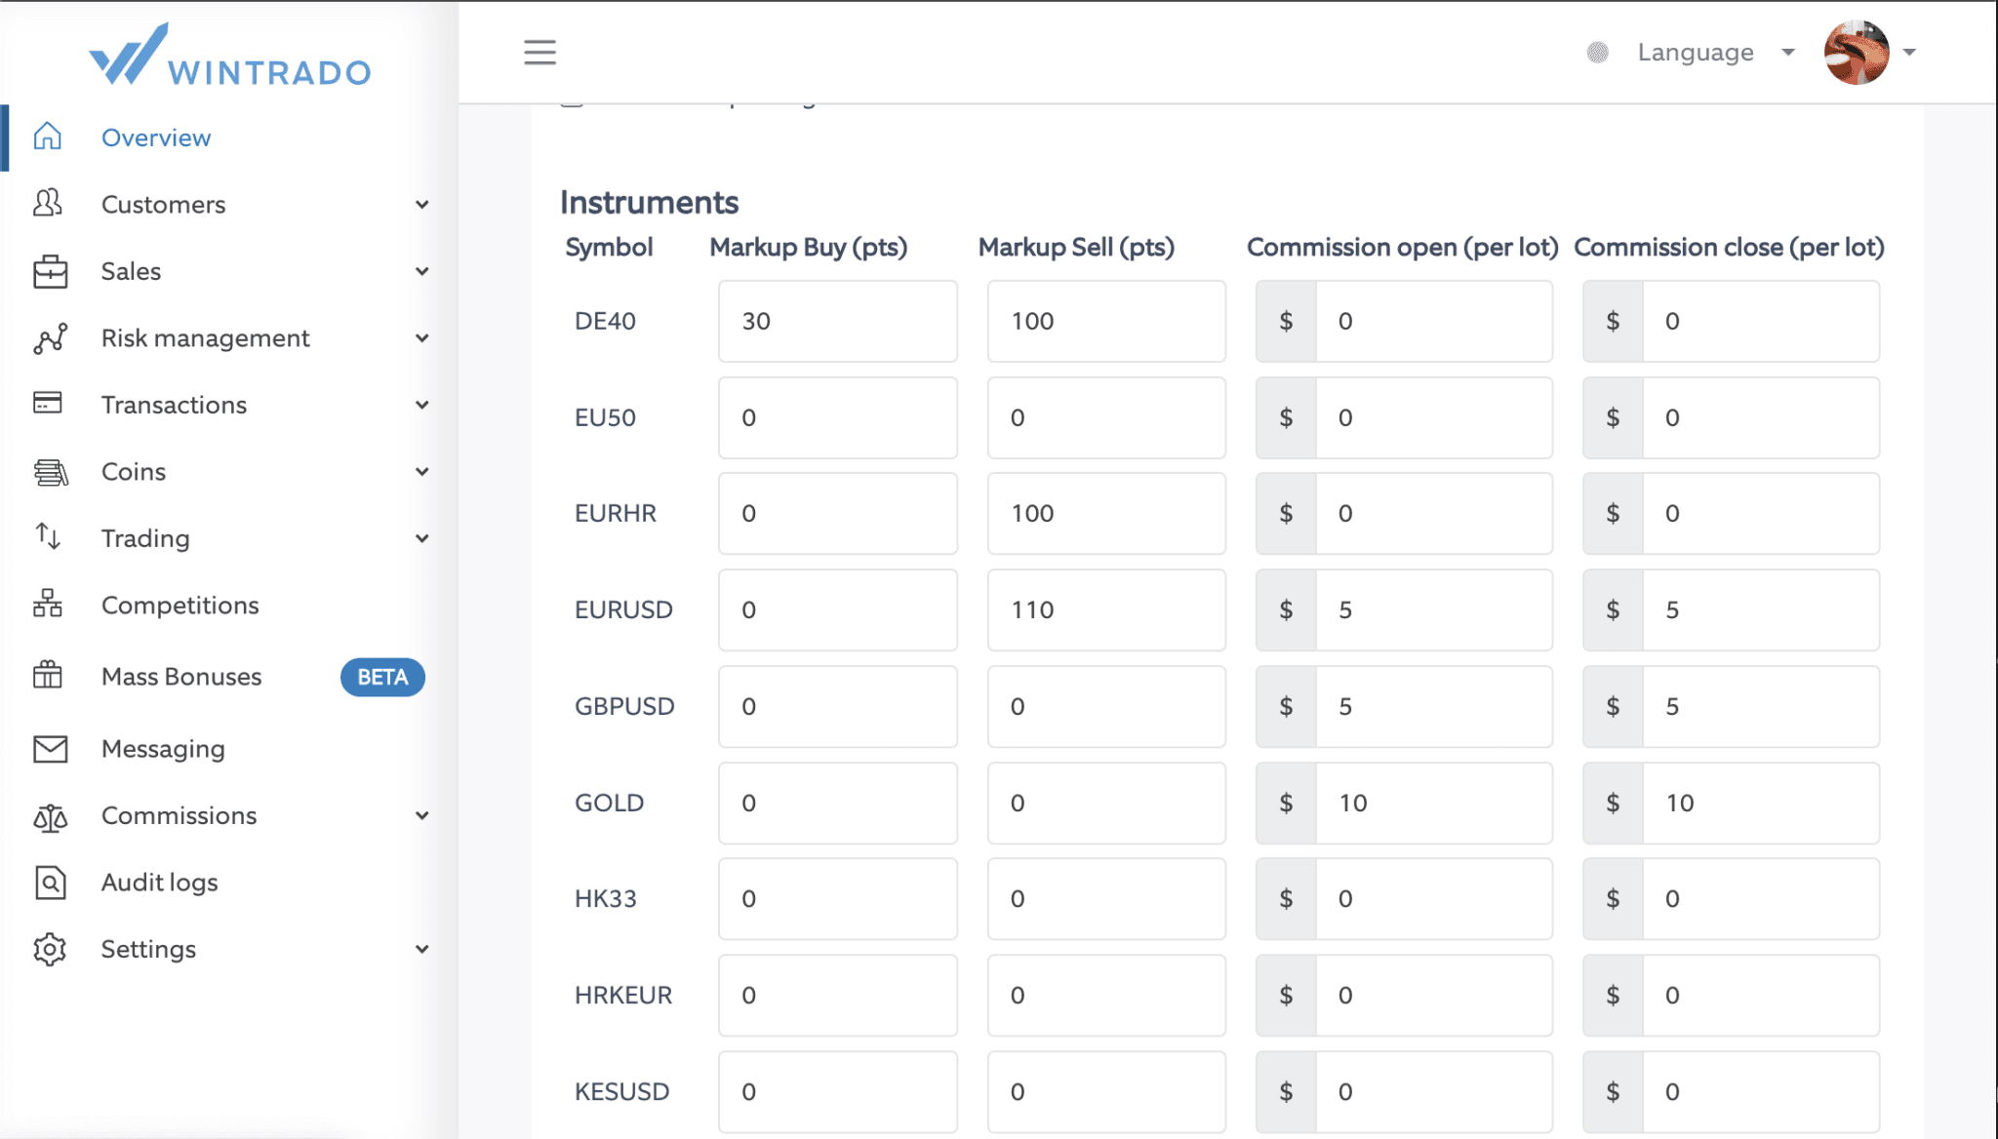Click the Mass Bonuses gift icon

47,675
